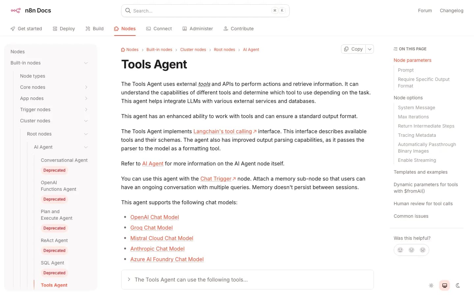Jump to Max Iterations section
This screenshot has width=474, height=296.
click(x=413, y=117)
